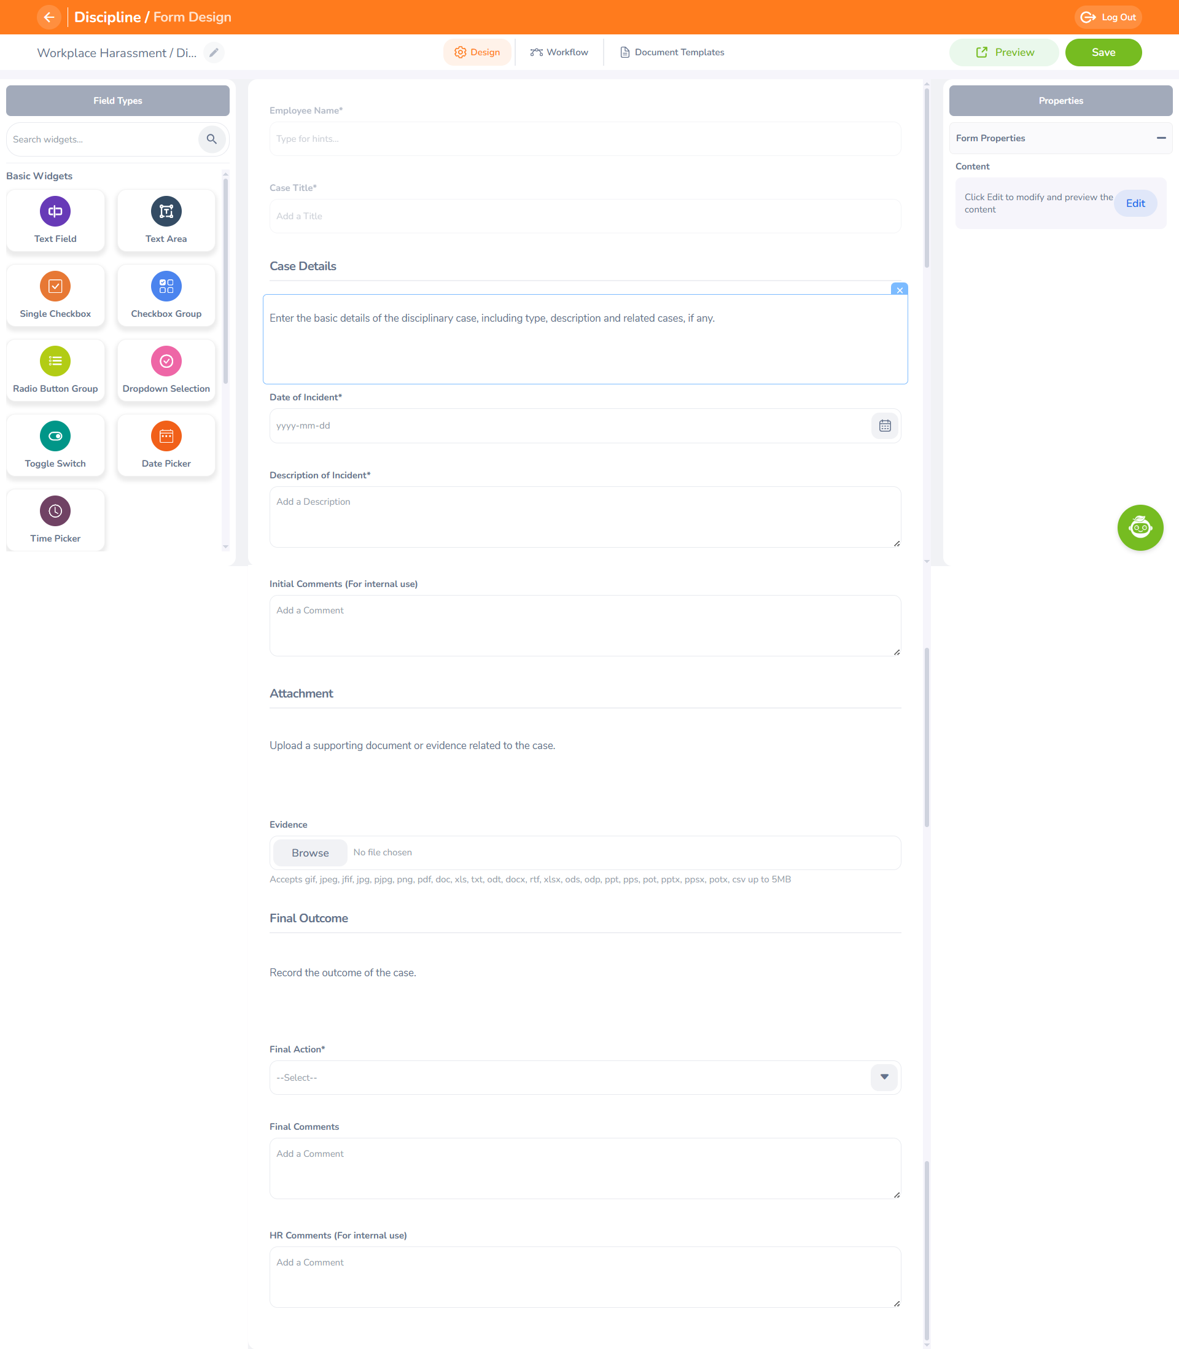Image resolution: width=1179 pixels, height=1349 pixels.
Task: Open the Document Templates tab
Action: click(671, 53)
